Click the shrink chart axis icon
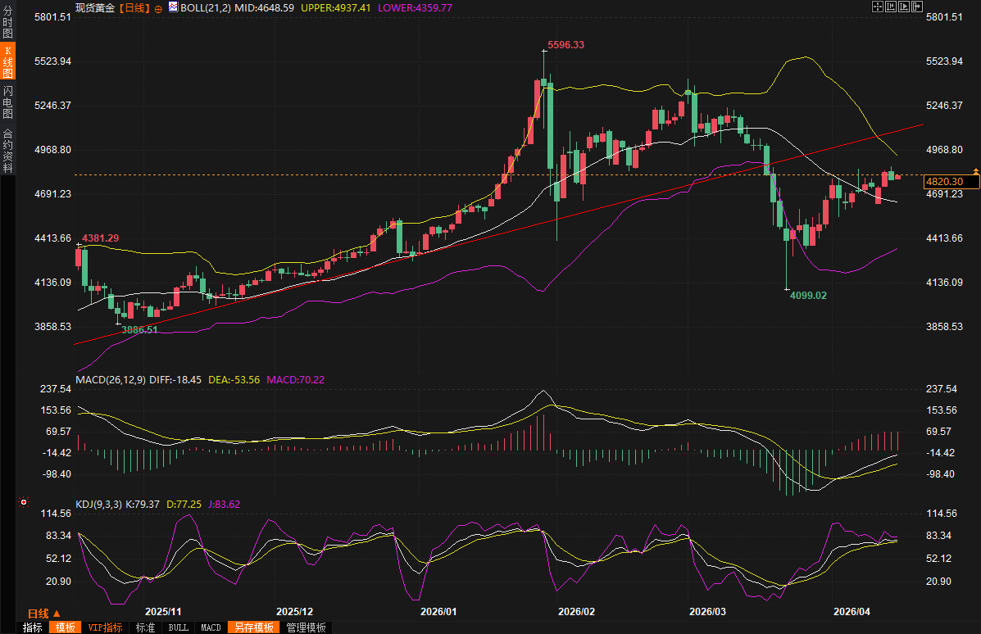The width and height of the screenshot is (981, 634). pos(891,7)
